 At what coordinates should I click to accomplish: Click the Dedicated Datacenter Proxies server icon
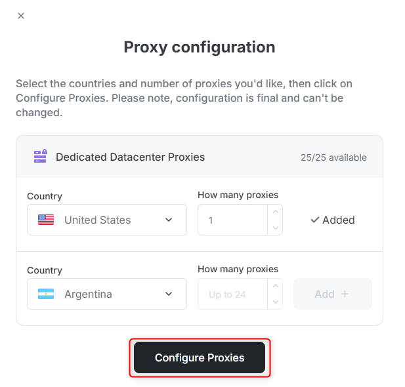40,157
